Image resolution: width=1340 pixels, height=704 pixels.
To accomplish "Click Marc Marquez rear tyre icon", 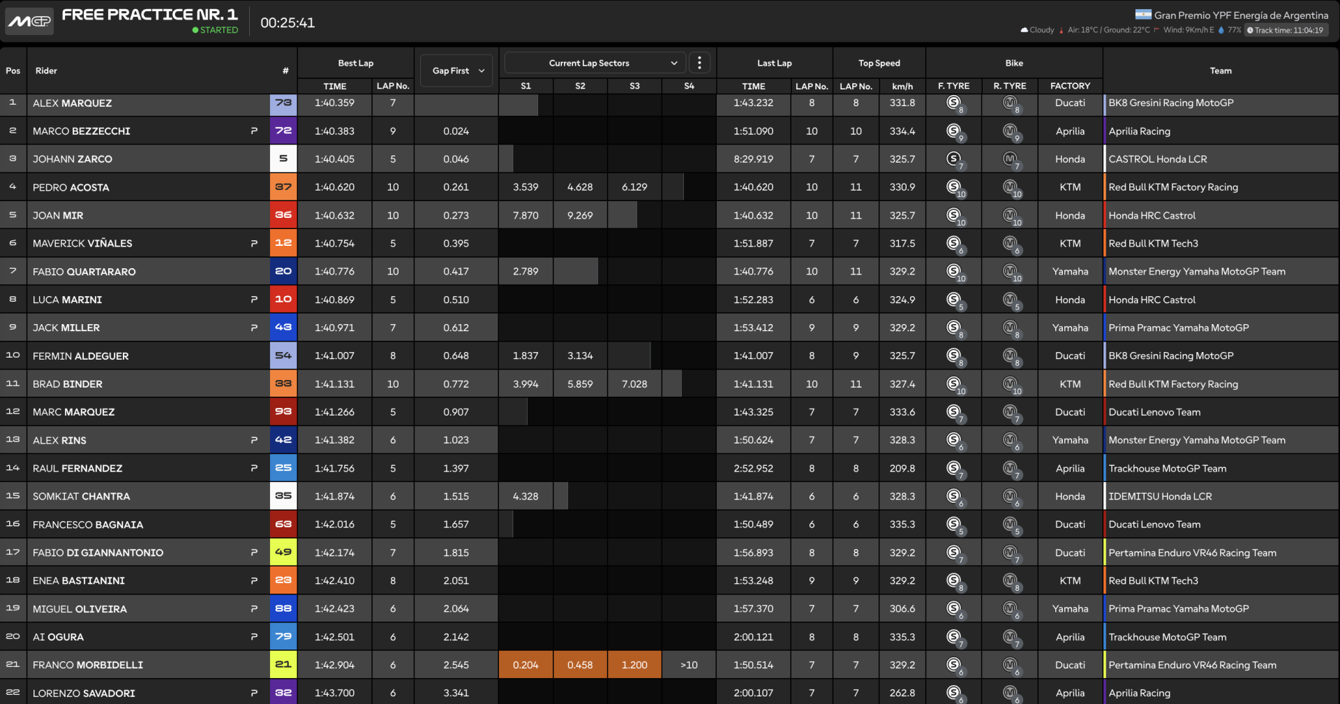I will [x=1011, y=413].
